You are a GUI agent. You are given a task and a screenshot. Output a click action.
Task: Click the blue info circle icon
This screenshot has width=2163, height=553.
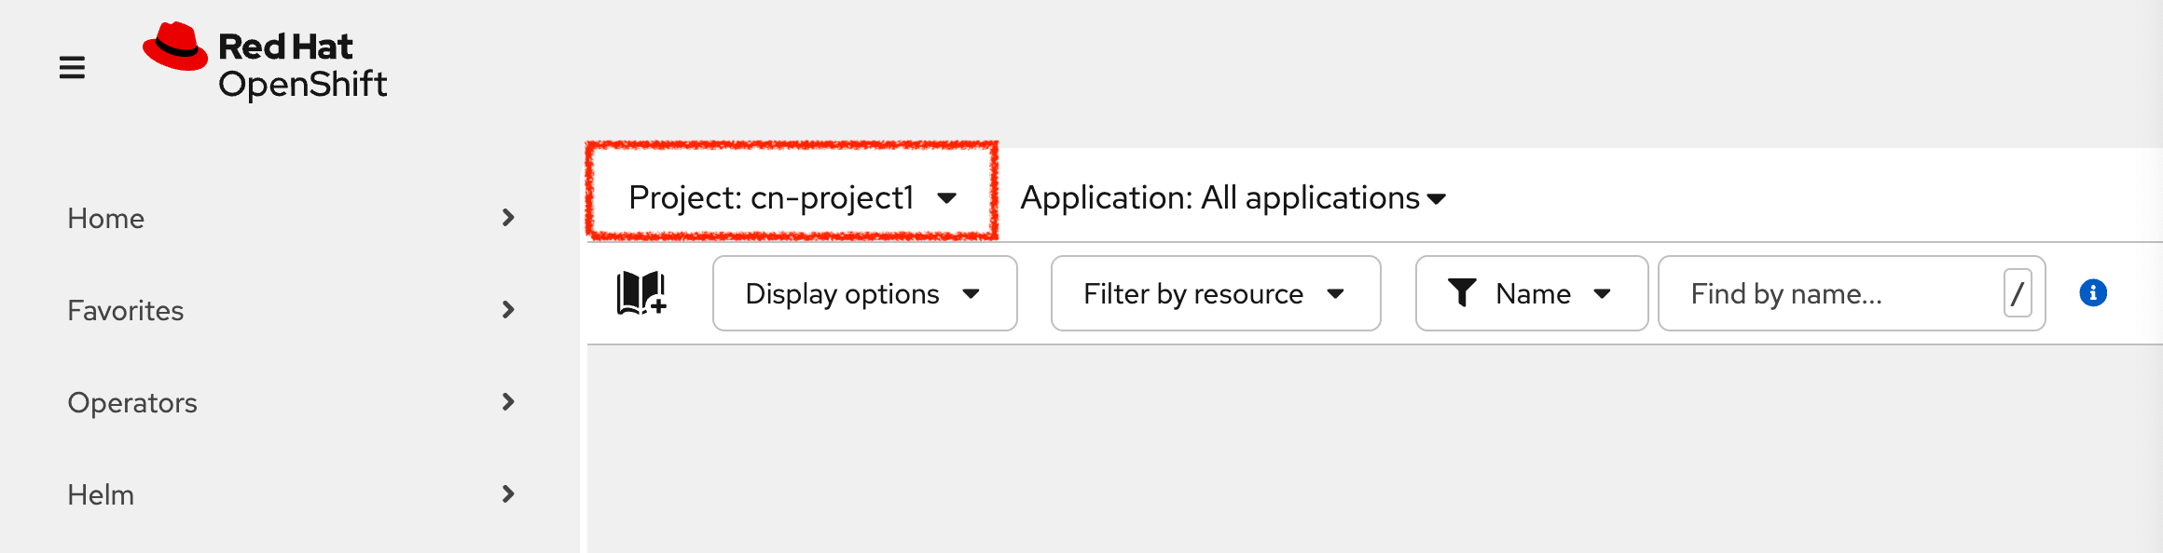click(x=2094, y=293)
